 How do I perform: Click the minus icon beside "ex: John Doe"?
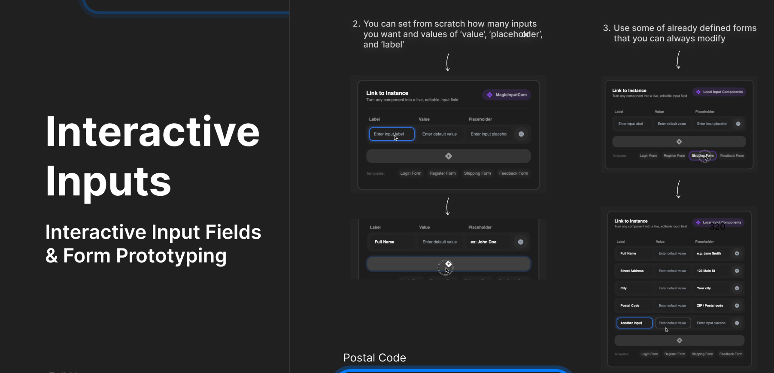[x=520, y=242]
